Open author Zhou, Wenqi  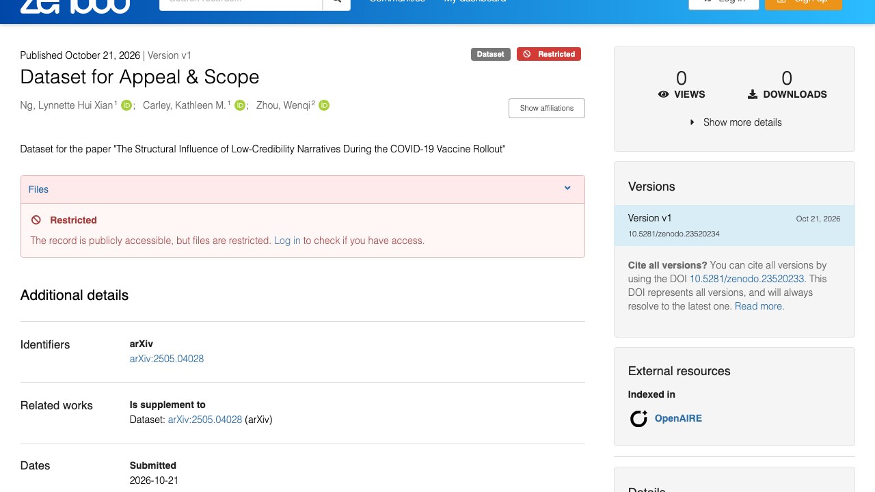tap(284, 105)
